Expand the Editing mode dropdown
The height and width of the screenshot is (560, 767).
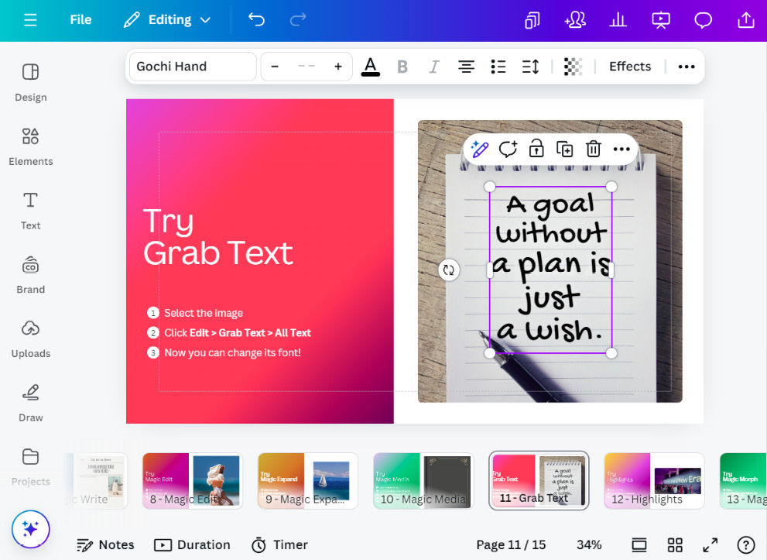[x=167, y=20]
